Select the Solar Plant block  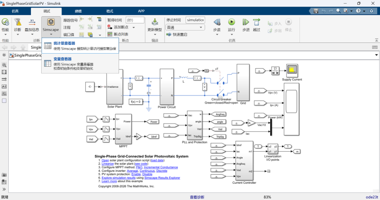pyautogui.click(x=115, y=87)
